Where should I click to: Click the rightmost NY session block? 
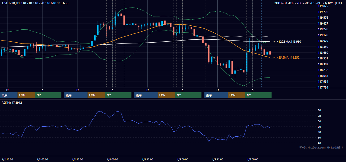click(258, 95)
